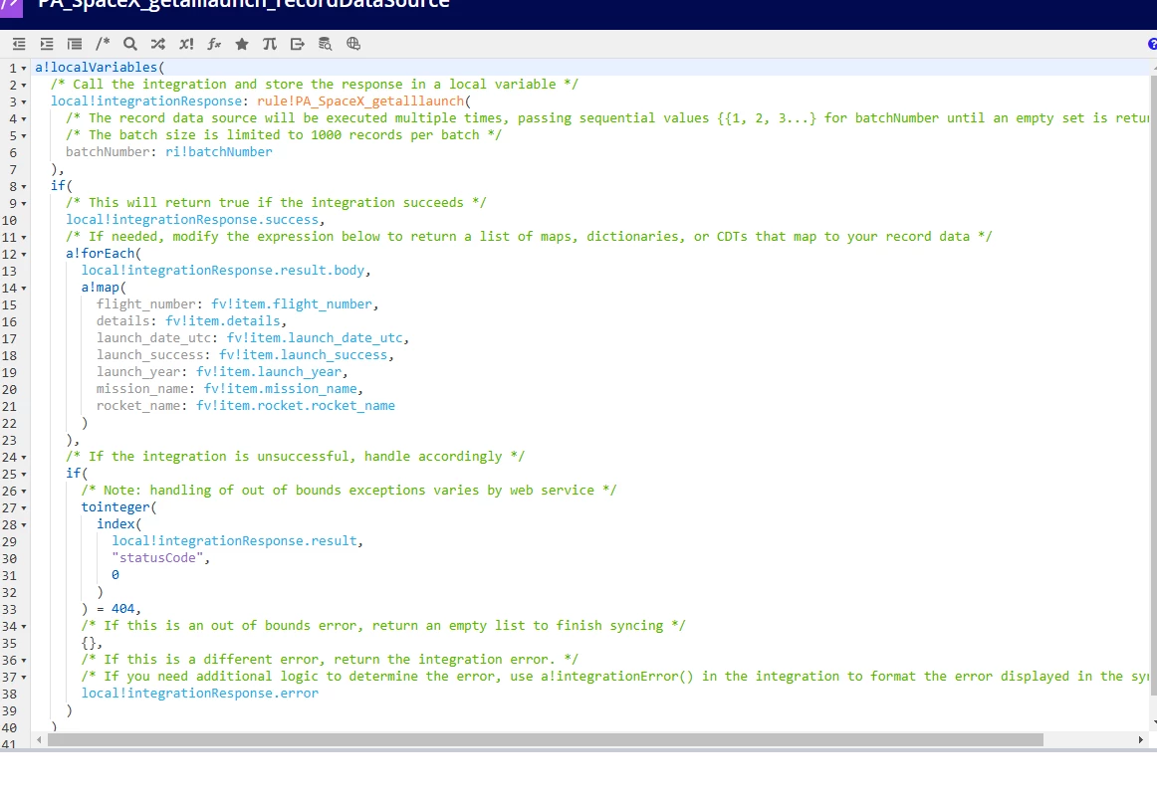Click the 404 value on line 33
1157x799 pixels.
click(x=122, y=609)
